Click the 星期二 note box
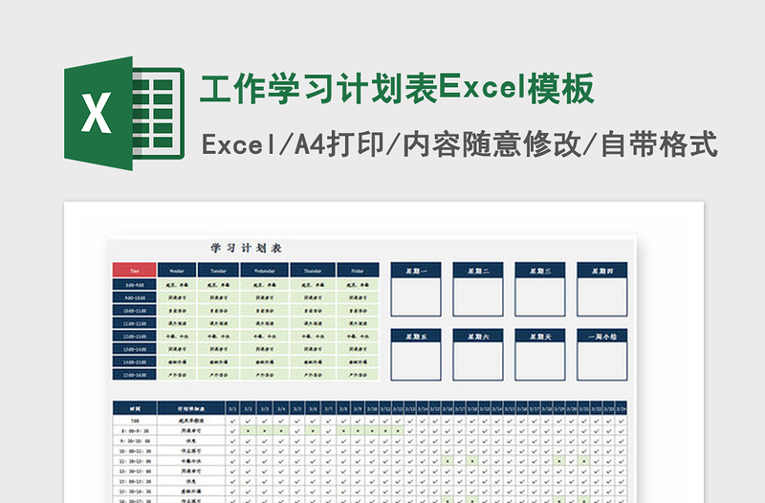765x503 pixels. coord(477,290)
